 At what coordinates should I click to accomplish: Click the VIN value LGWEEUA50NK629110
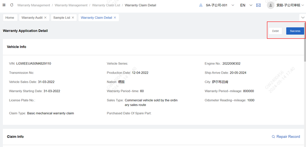pos(34,63)
